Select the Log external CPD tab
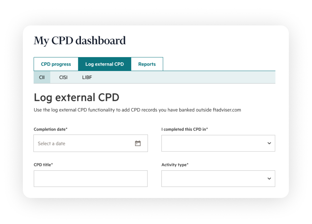The image size is (312, 224). [x=104, y=64]
